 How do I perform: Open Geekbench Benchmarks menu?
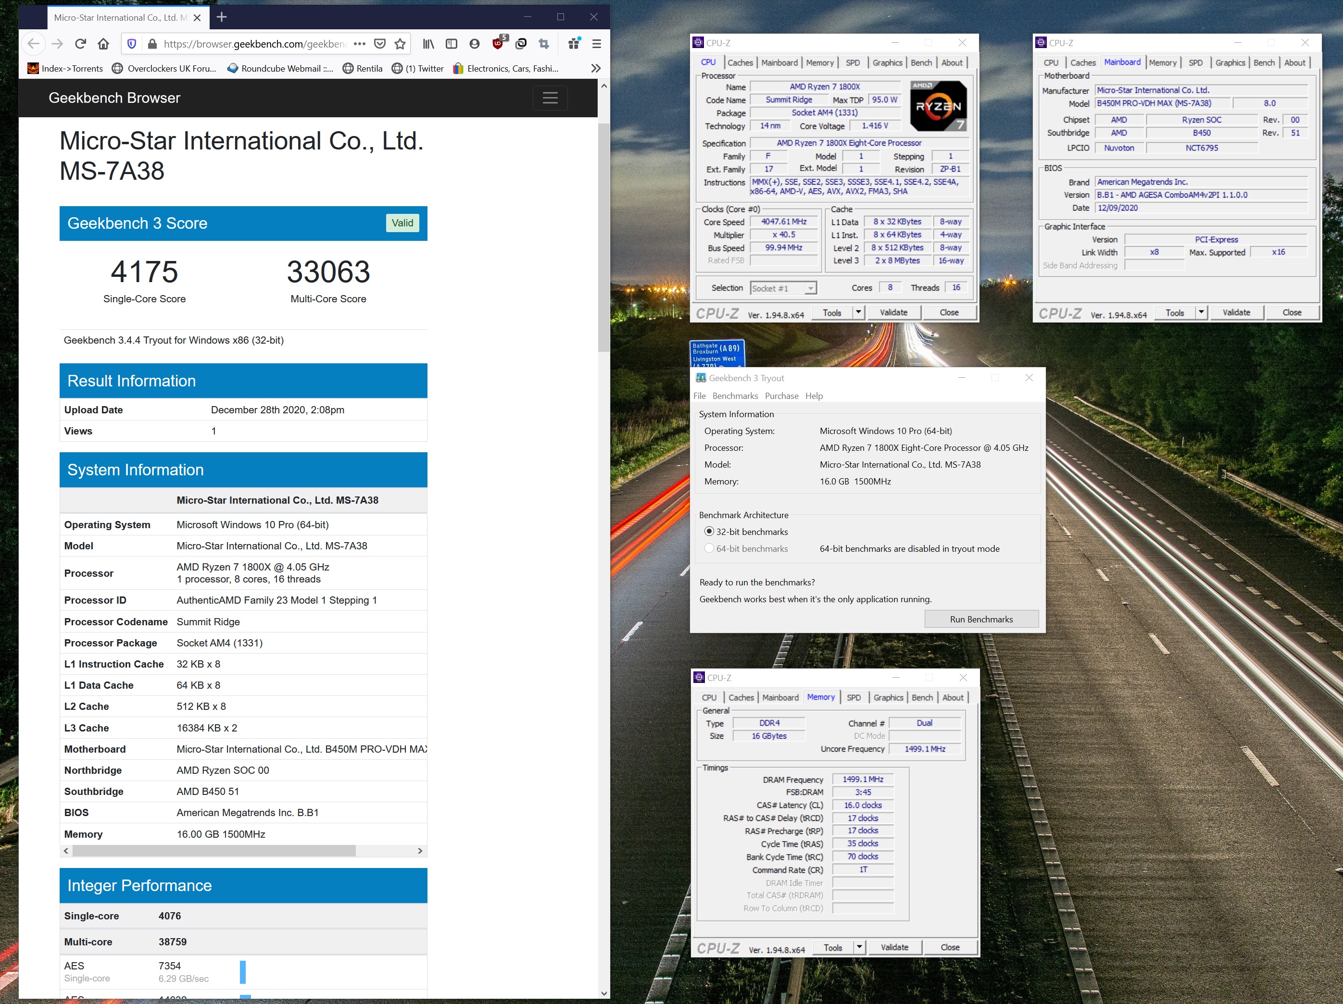coord(735,396)
